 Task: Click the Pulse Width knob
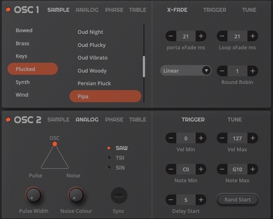pyautogui.click(x=33, y=195)
